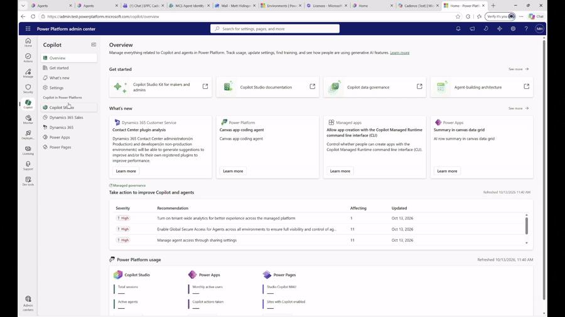Click Learn more on Contact Center plugin card

126,171
